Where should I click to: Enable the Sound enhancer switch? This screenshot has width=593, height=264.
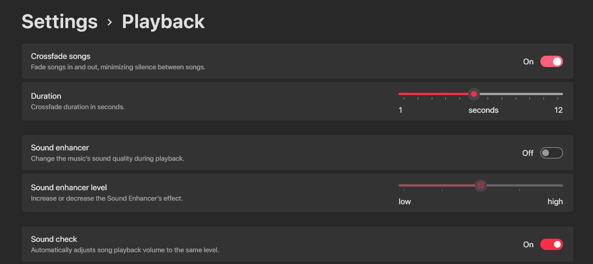point(551,153)
